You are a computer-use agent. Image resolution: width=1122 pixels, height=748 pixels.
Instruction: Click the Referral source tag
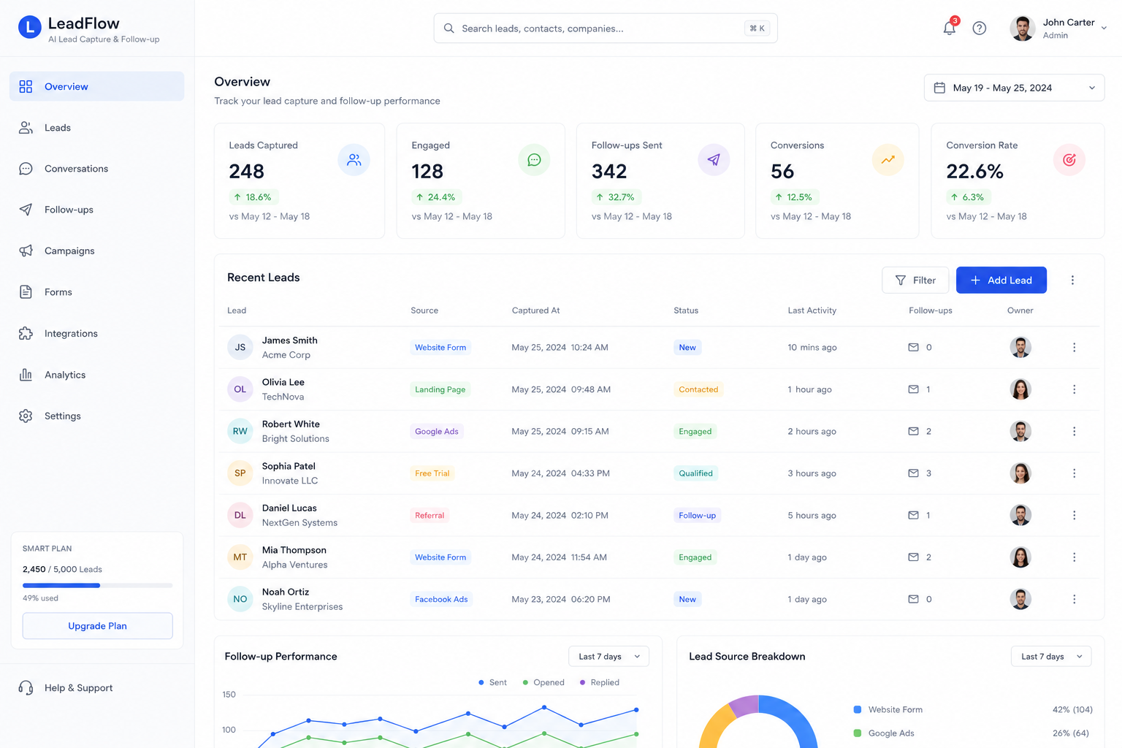pyautogui.click(x=430, y=516)
